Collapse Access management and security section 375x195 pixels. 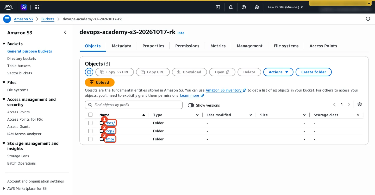4,99
